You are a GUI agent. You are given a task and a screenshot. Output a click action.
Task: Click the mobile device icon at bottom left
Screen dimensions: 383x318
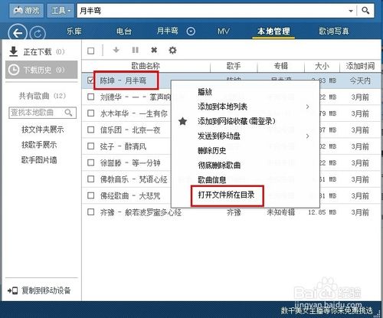coord(13,290)
